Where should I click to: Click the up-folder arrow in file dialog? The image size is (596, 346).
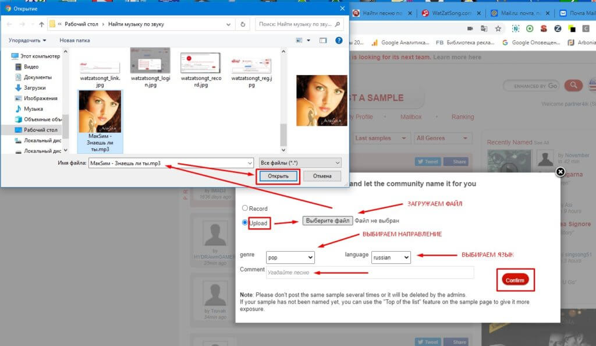41,24
